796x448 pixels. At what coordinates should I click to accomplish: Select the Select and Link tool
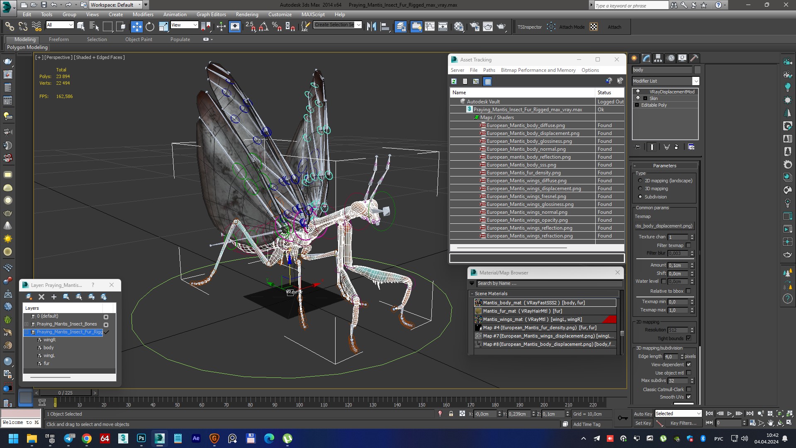point(9,27)
